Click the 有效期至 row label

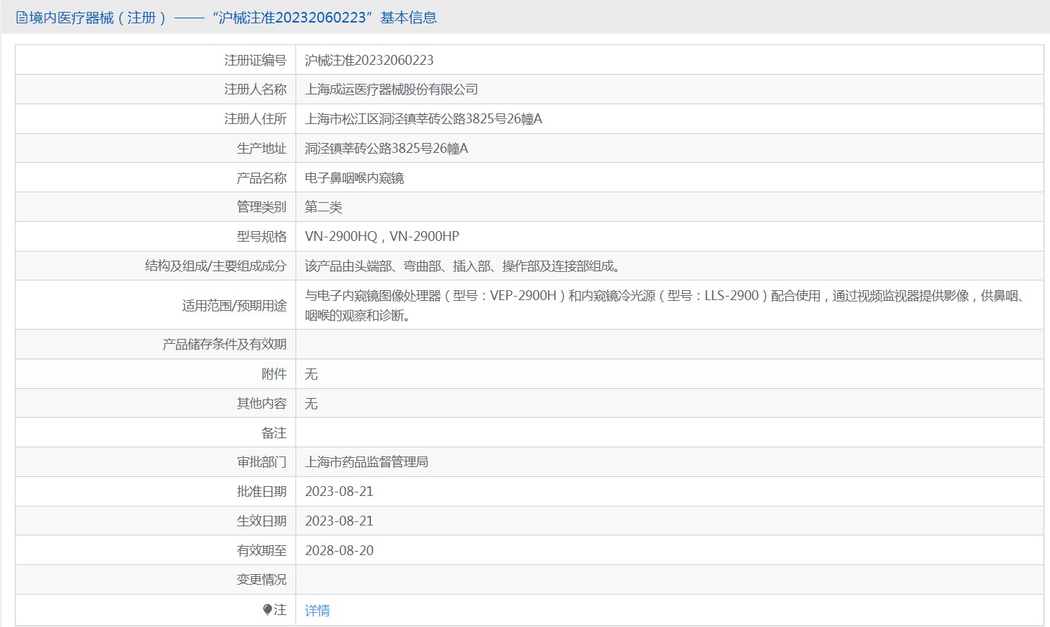pyautogui.click(x=262, y=551)
